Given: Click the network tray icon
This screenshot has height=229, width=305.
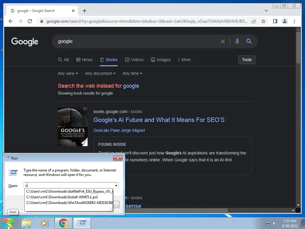Looking at the screenshot, I should coord(268,223).
